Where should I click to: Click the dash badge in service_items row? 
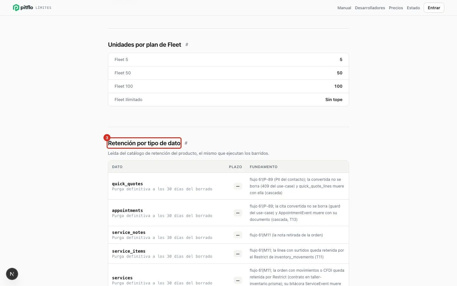238,254
